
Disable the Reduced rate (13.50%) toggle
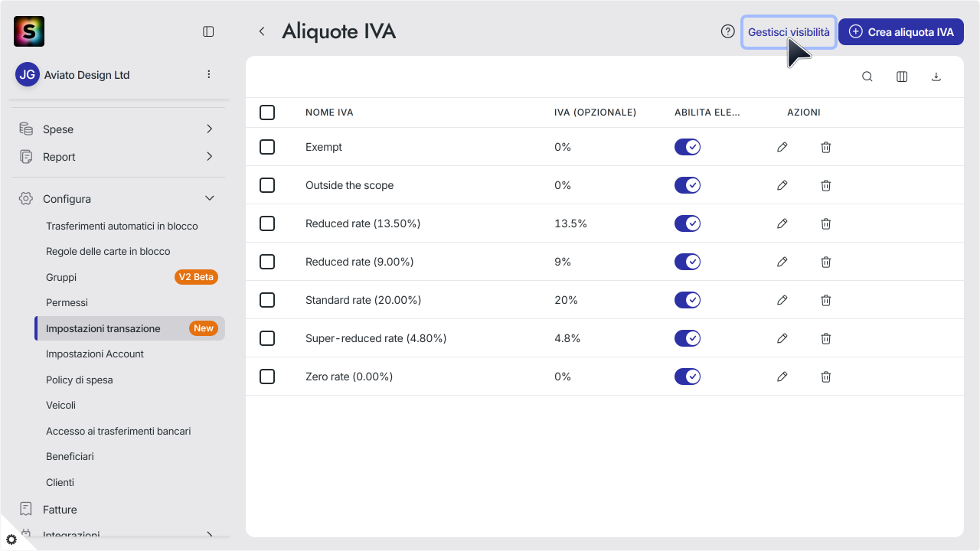pyautogui.click(x=688, y=223)
